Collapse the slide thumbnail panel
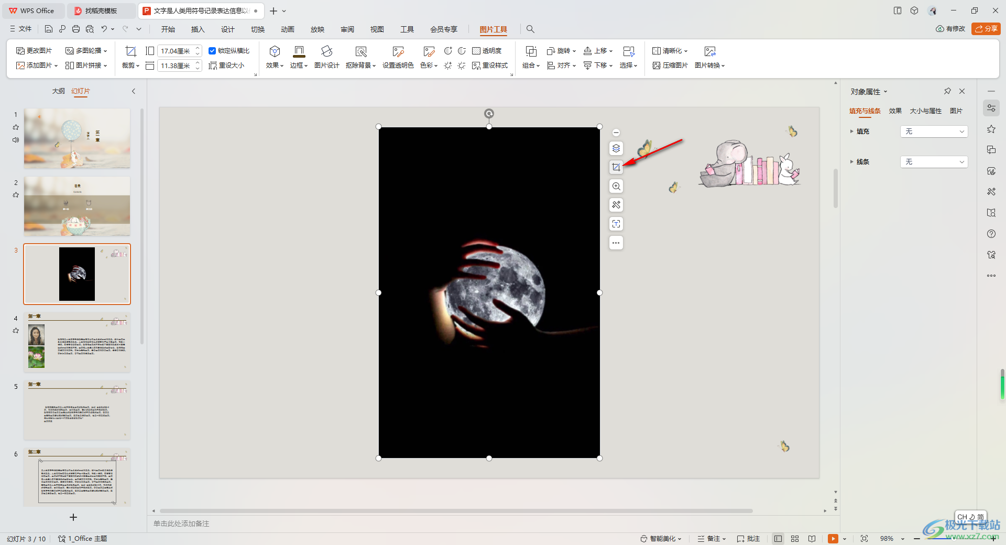 (134, 91)
